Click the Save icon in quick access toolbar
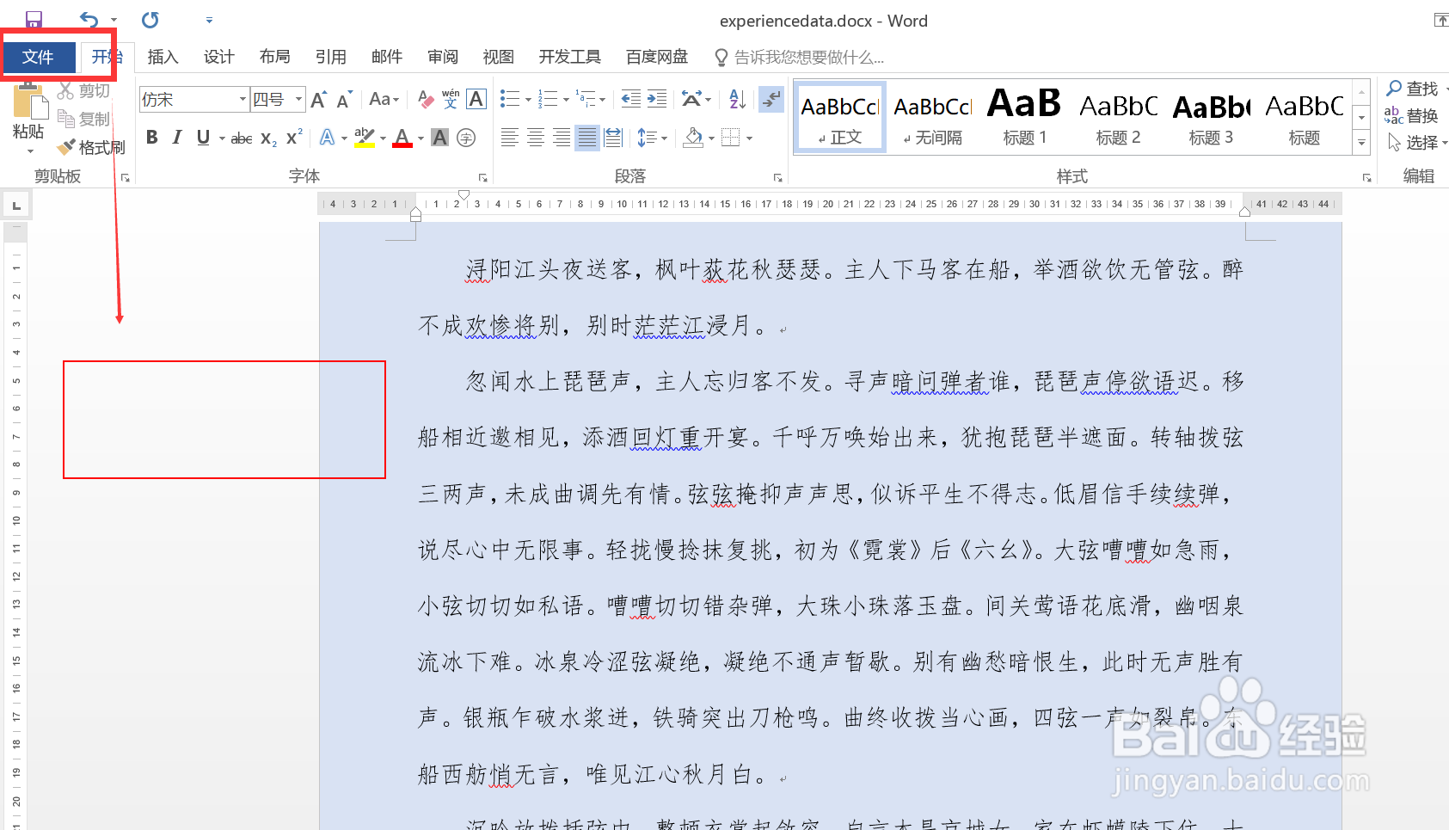Viewport: 1449px width, 830px height. (34, 20)
